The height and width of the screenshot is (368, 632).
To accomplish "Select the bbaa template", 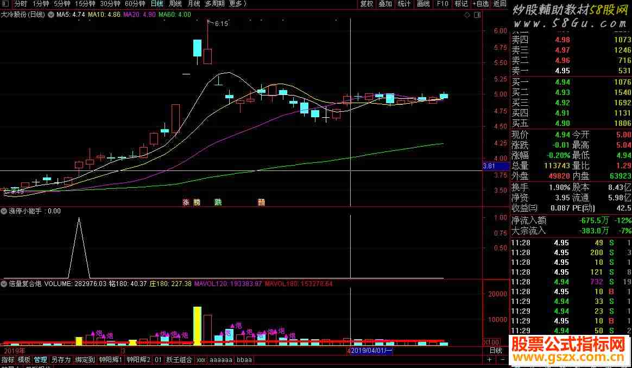I will coord(244,359).
